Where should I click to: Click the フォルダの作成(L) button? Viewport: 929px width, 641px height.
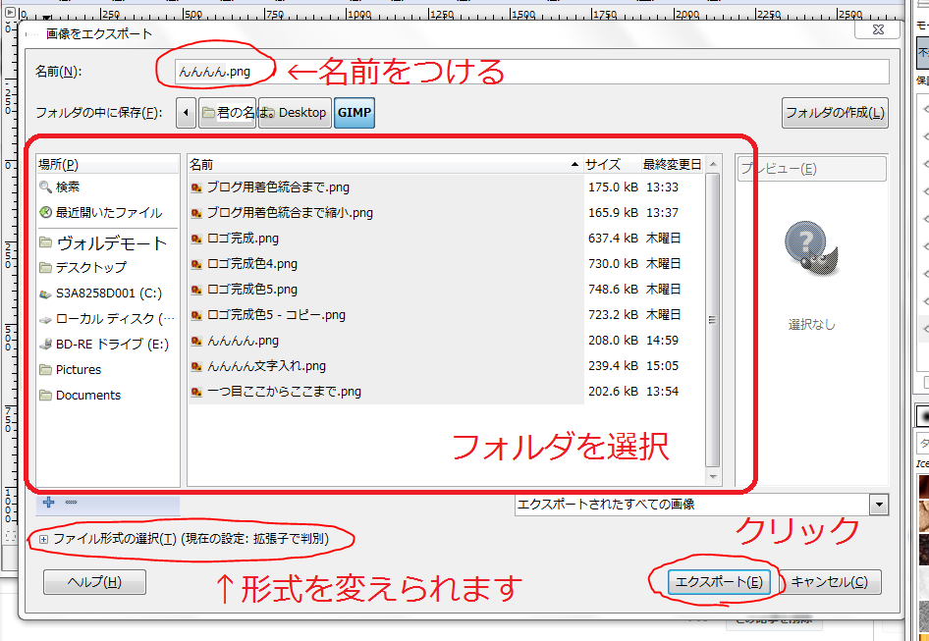pyautogui.click(x=835, y=113)
